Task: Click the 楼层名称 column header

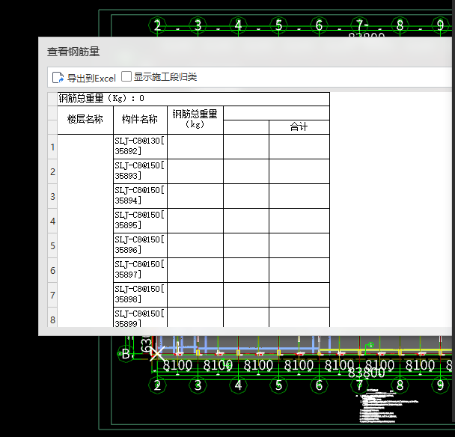Action: coord(85,120)
